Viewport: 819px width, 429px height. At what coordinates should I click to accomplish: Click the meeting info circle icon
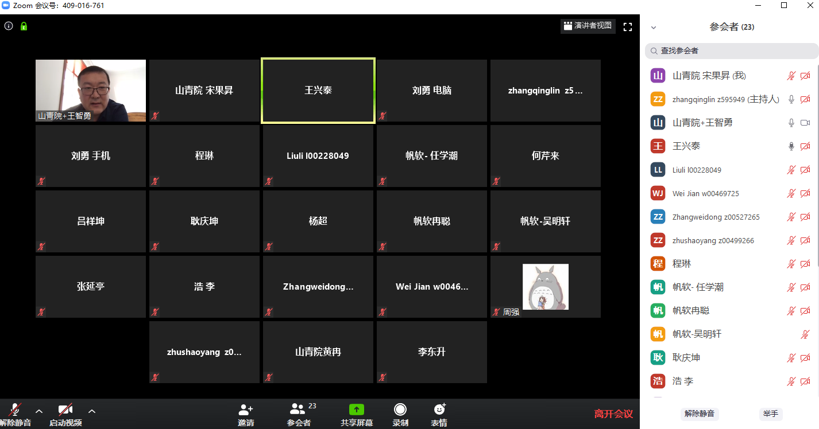coord(9,26)
